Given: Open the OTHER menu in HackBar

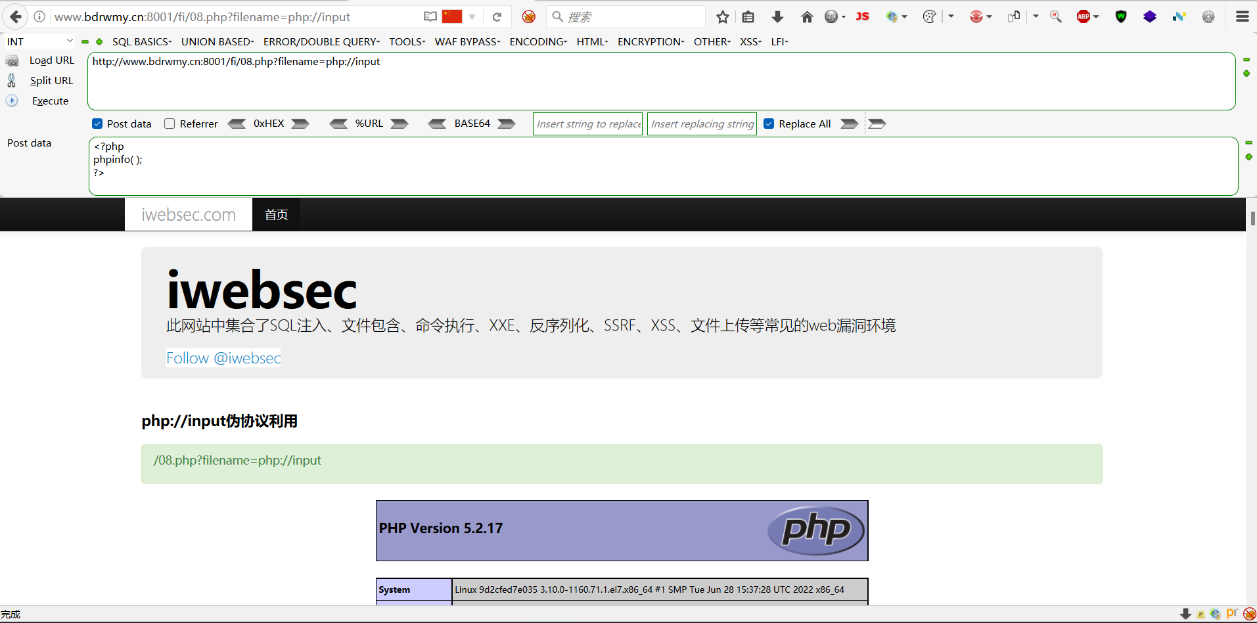Looking at the screenshot, I should tap(712, 41).
